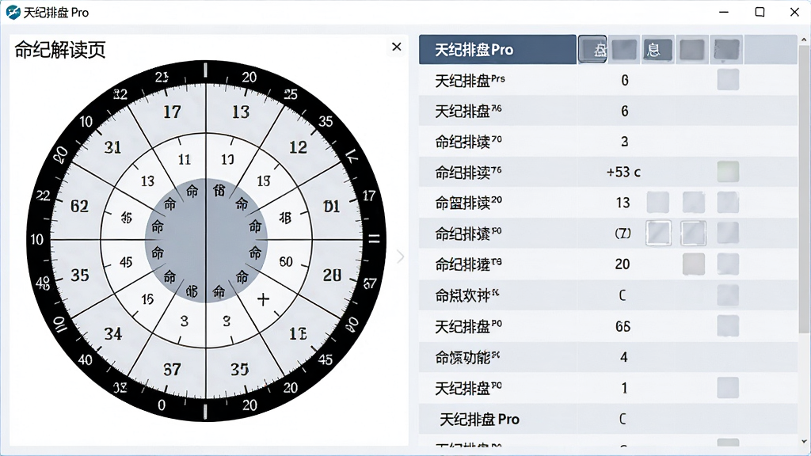Click the 天纪排盘 Pro app icon in title bar
Screen dimensions: 811x456
[13, 13]
